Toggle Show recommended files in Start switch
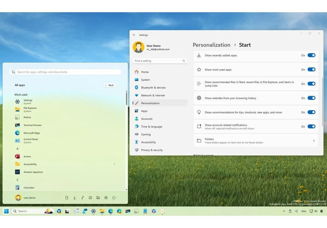This screenshot has height=228, width=327. point(311,84)
